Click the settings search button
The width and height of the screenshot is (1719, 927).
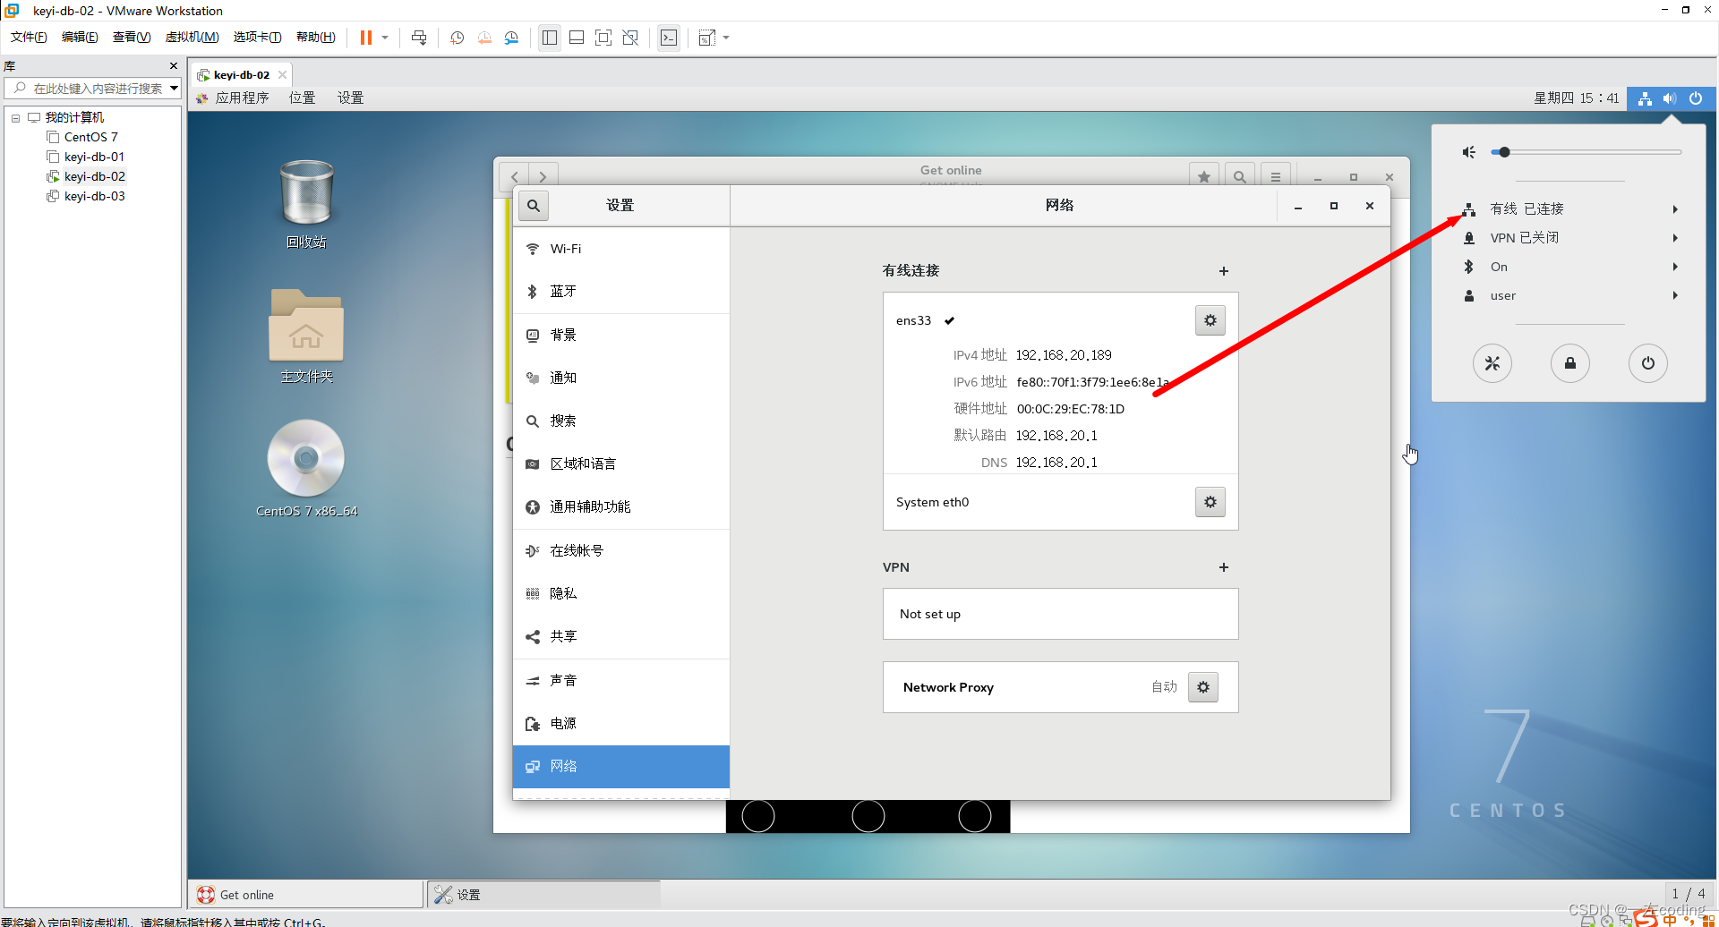tap(534, 206)
